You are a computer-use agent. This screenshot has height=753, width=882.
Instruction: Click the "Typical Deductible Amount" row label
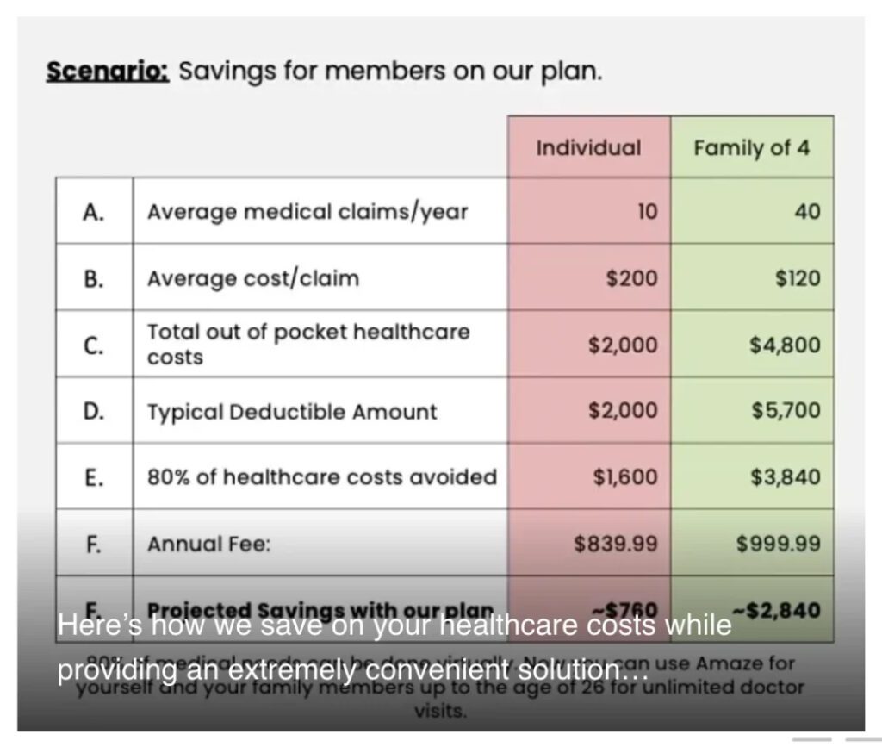click(292, 411)
